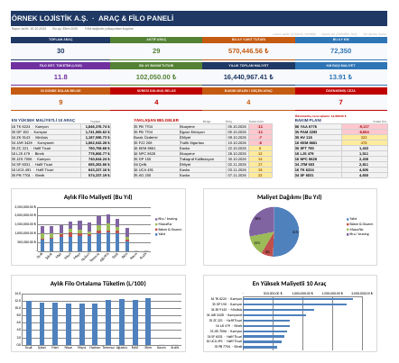The width and height of the screenshot is (399, 363).
Task: Select the date cell 07.11.2026
Action: click(x=237, y=176)
